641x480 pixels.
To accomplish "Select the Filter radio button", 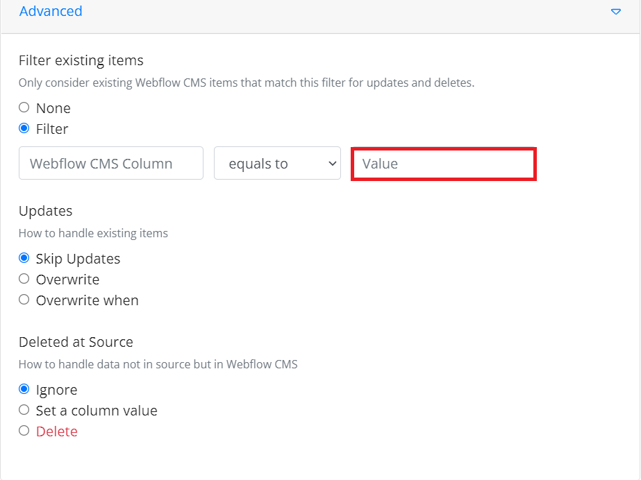I will click(24, 128).
